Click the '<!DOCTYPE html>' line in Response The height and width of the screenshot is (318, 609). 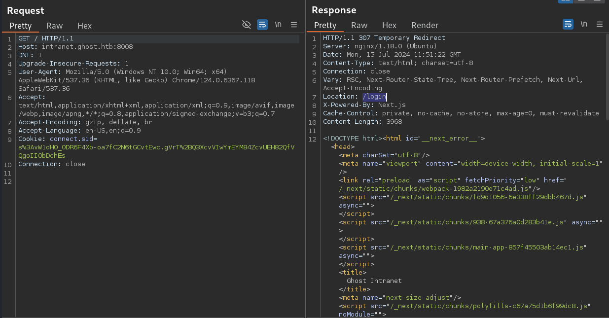coord(404,139)
